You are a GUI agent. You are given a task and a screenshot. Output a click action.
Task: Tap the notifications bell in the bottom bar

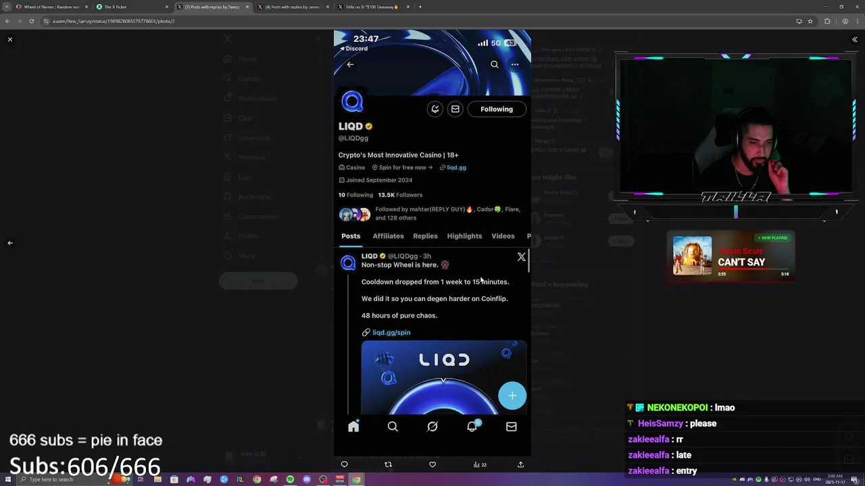[x=472, y=426]
